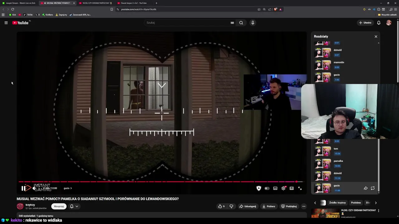Open options for the VLOG recommended video
The width and height of the screenshot is (399, 224).
click(379, 211)
